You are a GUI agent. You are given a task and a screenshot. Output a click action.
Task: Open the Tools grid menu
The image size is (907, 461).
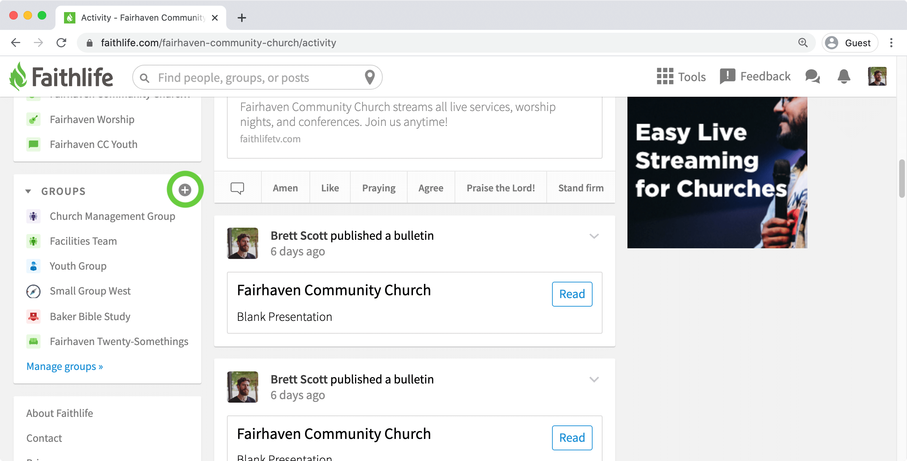point(681,76)
